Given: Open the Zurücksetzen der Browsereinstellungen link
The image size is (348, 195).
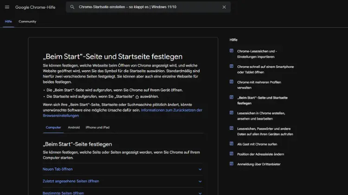Looking at the screenshot, I should tap(122, 113).
